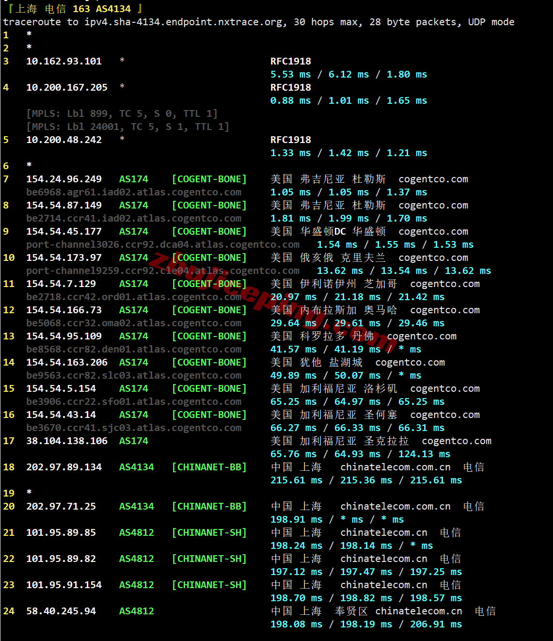This screenshot has width=553, height=641.
Task: Click RFC1918 label on hop 3
Action: click(291, 61)
